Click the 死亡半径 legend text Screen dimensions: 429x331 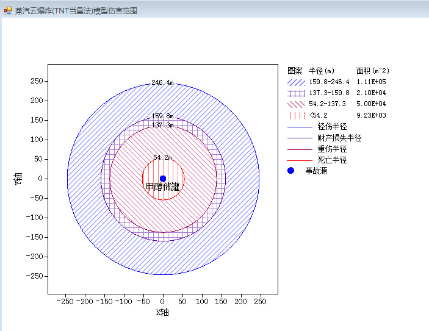(x=332, y=160)
